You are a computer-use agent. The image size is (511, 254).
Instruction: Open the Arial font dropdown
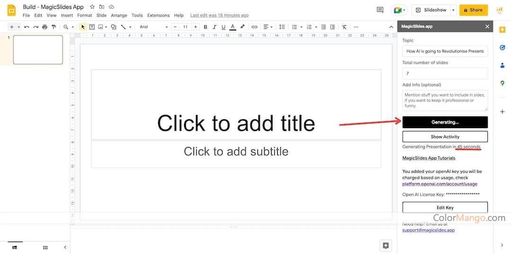click(x=153, y=27)
